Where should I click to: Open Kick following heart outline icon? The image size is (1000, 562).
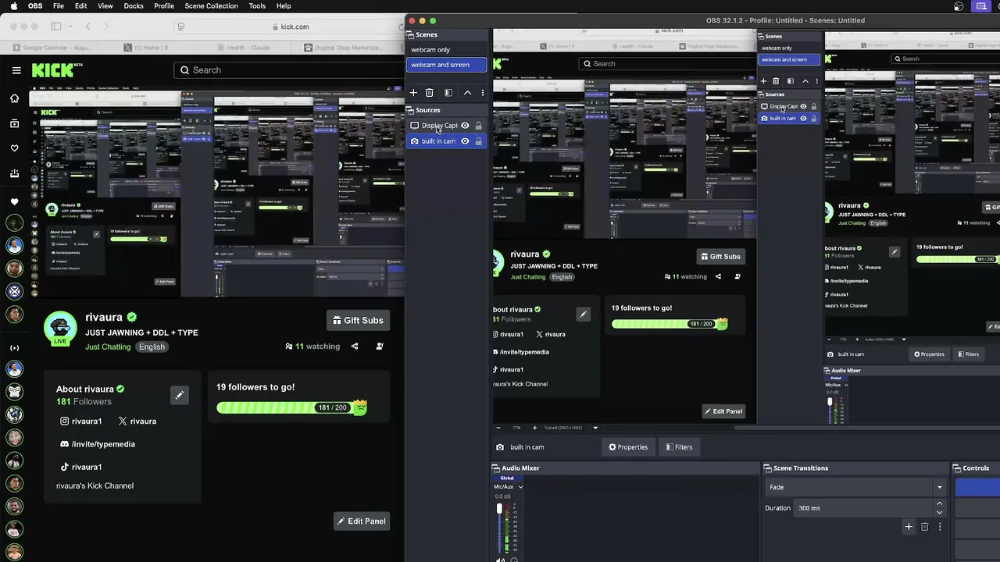click(14, 148)
